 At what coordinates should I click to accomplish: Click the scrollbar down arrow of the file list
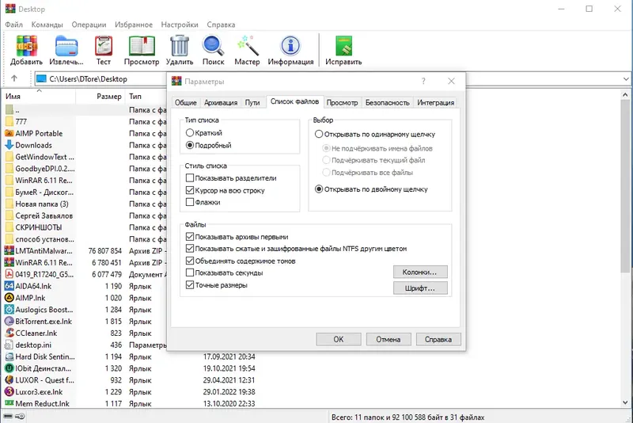(625, 402)
